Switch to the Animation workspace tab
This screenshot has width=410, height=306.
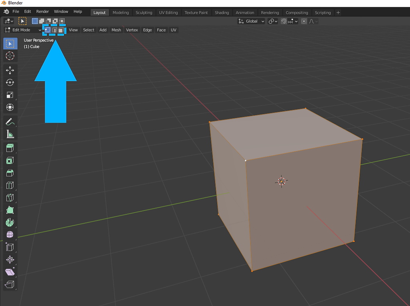[245, 12]
